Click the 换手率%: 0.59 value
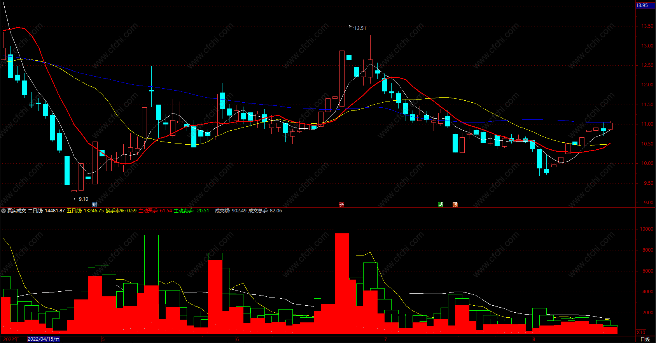 [121, 211]
